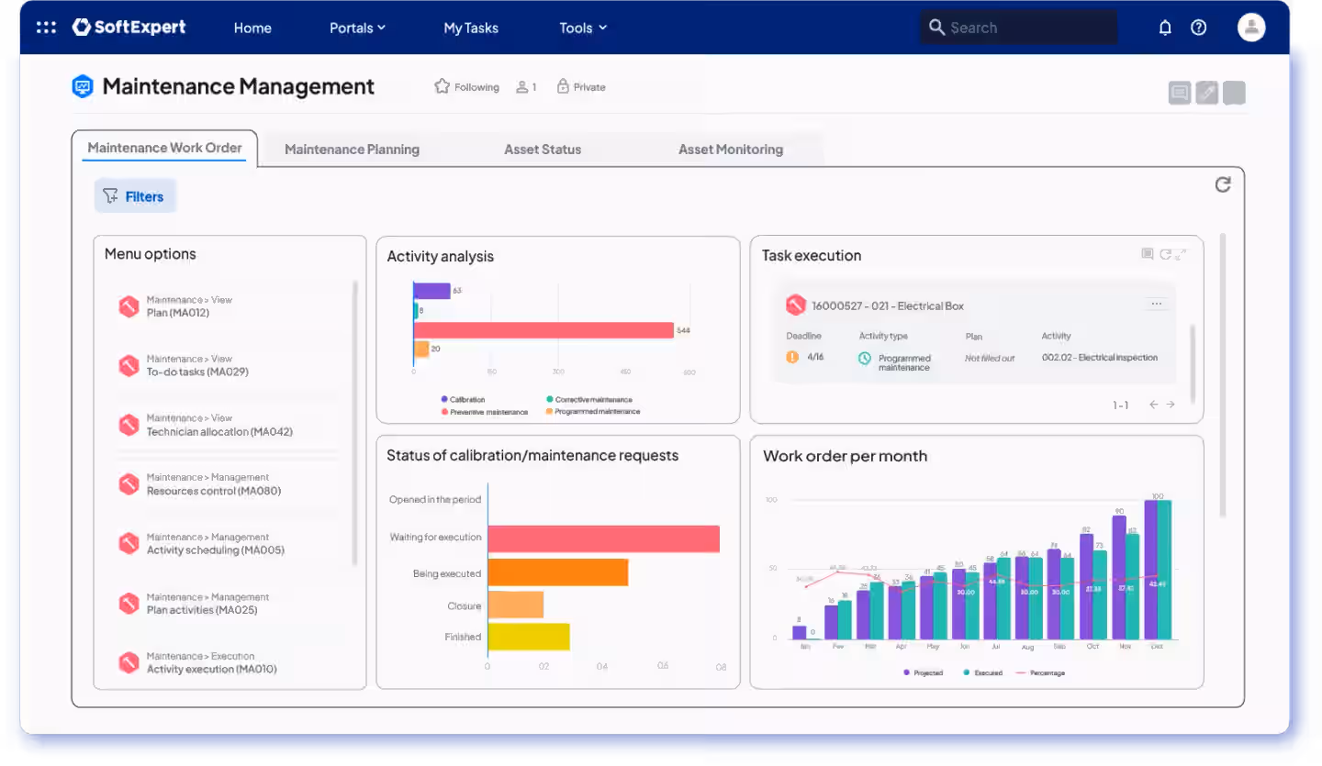Toggle the Following star
This screenshot has height=766, width=1322.
(443, 86)
